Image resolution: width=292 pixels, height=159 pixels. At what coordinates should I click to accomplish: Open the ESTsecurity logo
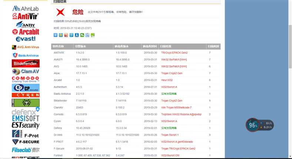(26, 125)
